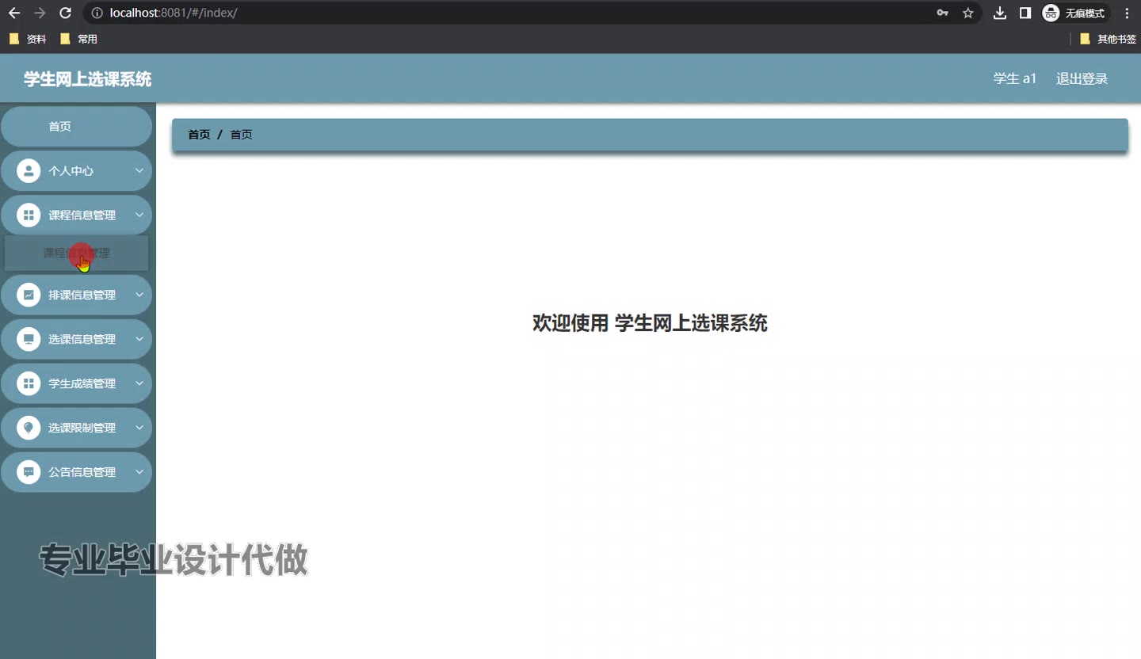Open the saved passwords key icon
This screenshot has width=1141, height=659.
coord(942,13)
